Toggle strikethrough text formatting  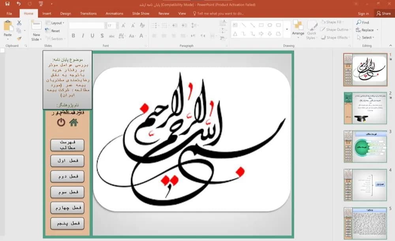click(112, 36)
